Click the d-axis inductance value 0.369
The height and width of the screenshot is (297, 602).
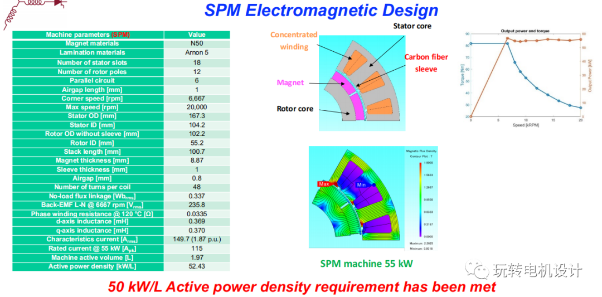tap(197, 222)
